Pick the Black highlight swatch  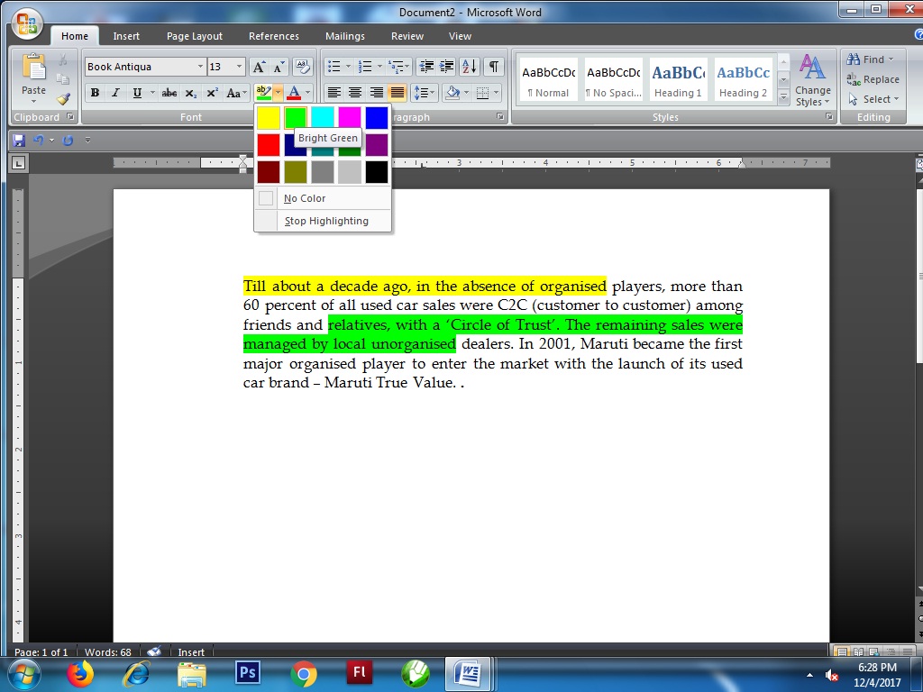377,172
